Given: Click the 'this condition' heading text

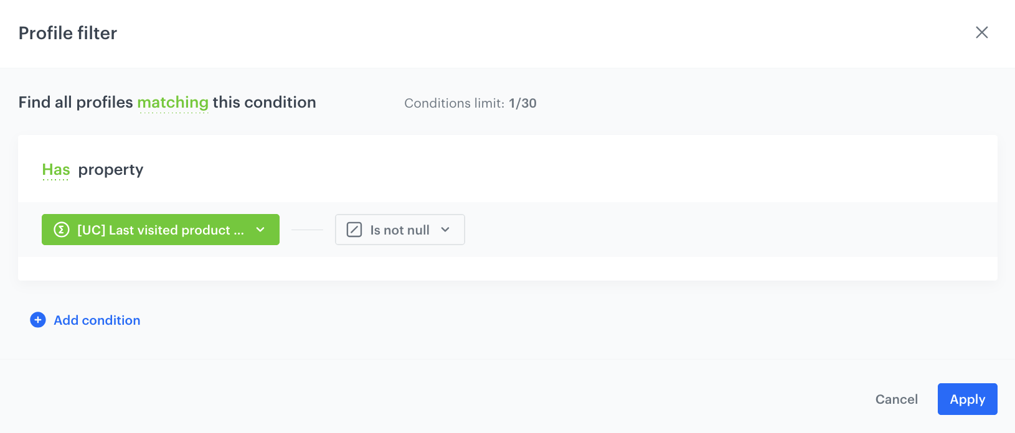Looking at the screenshot, I should 264,103.
